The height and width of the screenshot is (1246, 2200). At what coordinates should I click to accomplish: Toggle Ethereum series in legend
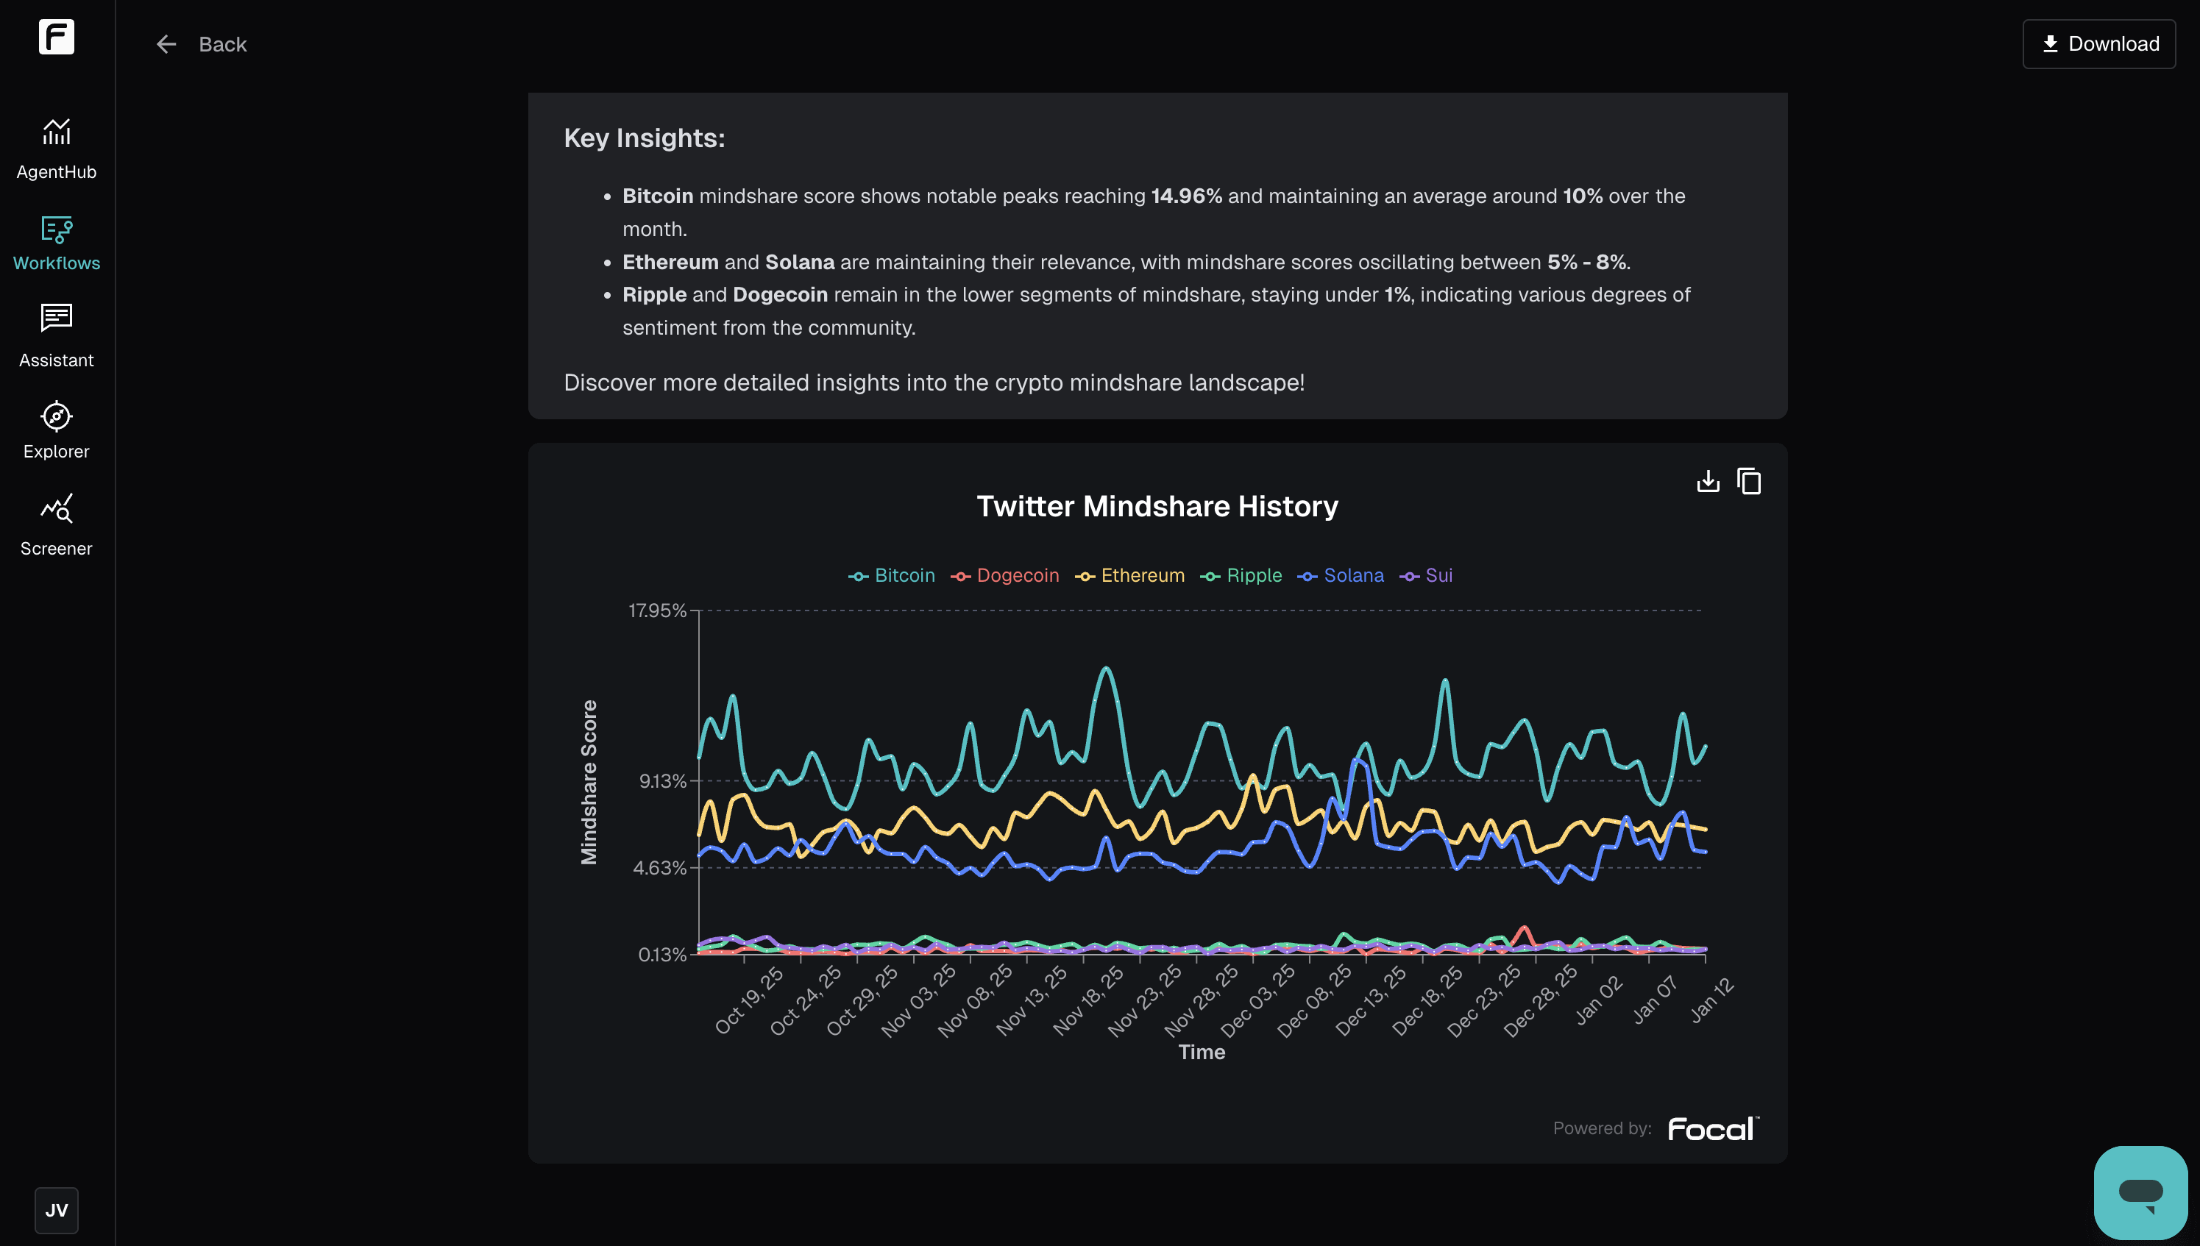(x=1131, y=576)
